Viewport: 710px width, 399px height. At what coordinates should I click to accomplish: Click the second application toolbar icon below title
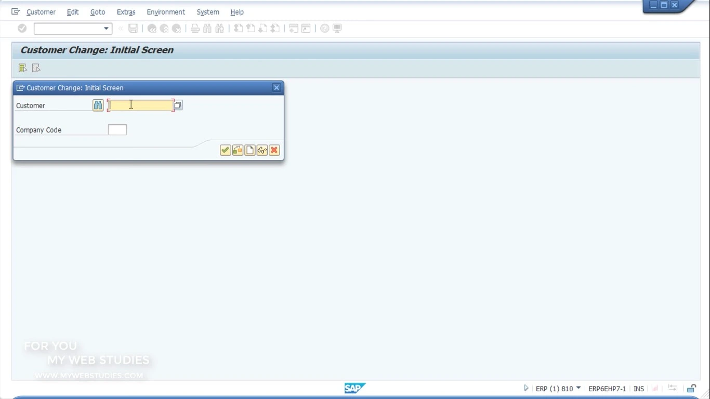36,68
